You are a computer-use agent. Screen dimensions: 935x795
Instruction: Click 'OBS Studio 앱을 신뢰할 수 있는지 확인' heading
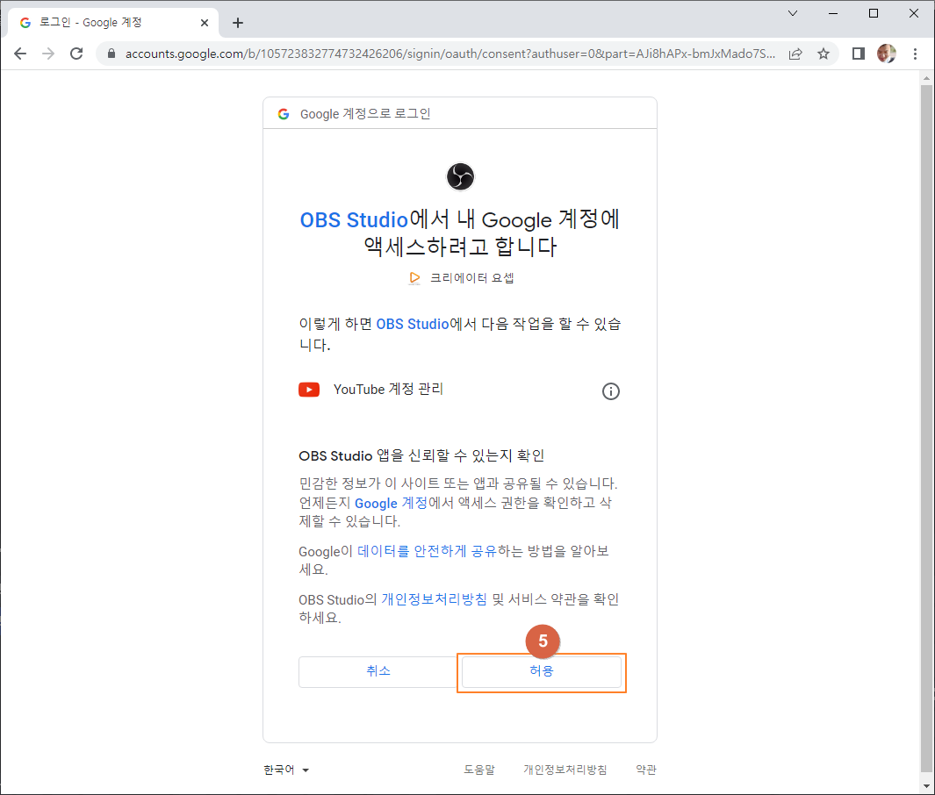click(421, 456)
